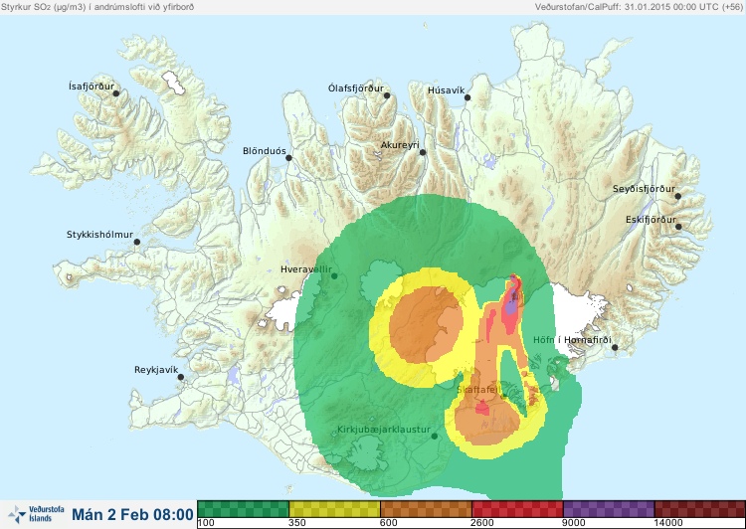Click the yellow 350 legend swatch

click(x=334, y=509)
